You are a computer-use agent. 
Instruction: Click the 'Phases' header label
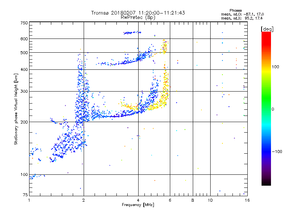click(235, 11)
